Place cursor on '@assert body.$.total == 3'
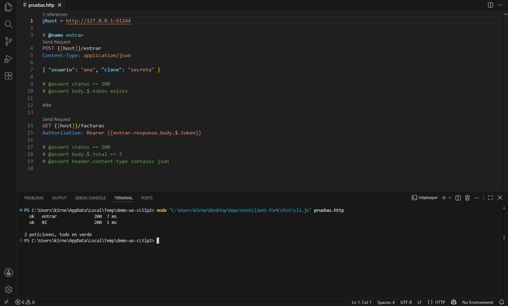Image resolution: width=508 pixels, height=306 pixels. pos(82,154)
